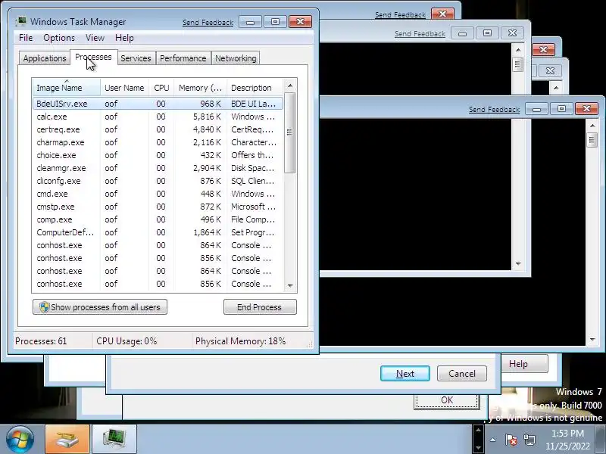Switch to the Services tab
Viewport: 606px width, 454px height.
point(136,58)
